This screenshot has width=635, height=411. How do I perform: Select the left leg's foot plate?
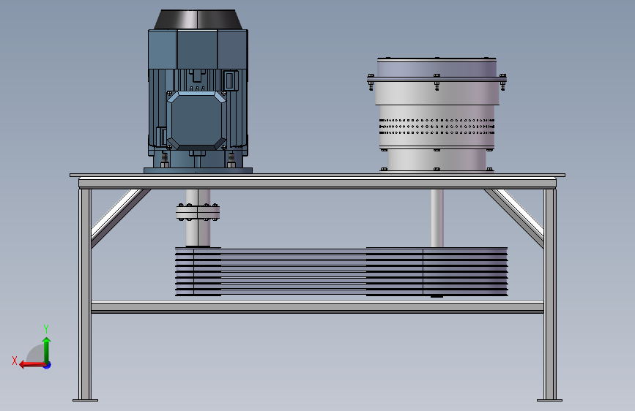[x=85, y=401]
